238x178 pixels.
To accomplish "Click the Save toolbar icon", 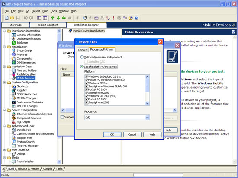I will (x=18, y=18).
